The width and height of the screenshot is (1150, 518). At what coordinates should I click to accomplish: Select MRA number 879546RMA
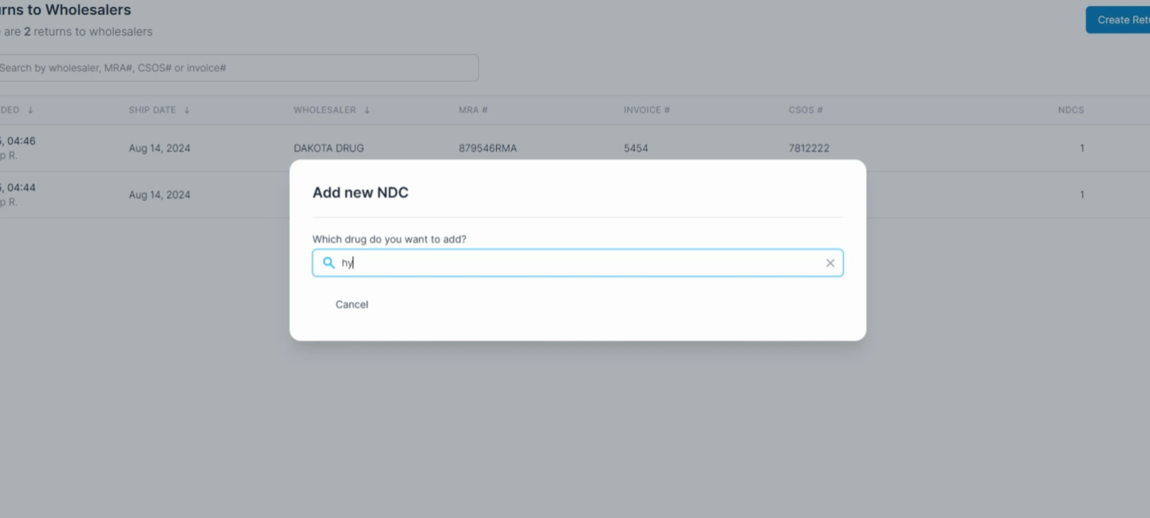(488, 148)
